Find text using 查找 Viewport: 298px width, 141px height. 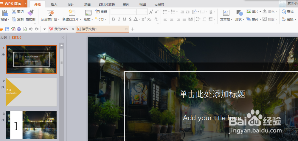click(288, 12)
